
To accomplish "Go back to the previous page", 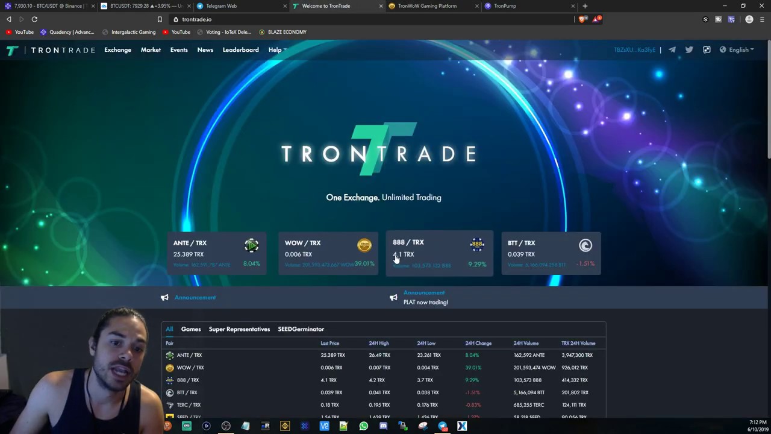I will point(8,19).
